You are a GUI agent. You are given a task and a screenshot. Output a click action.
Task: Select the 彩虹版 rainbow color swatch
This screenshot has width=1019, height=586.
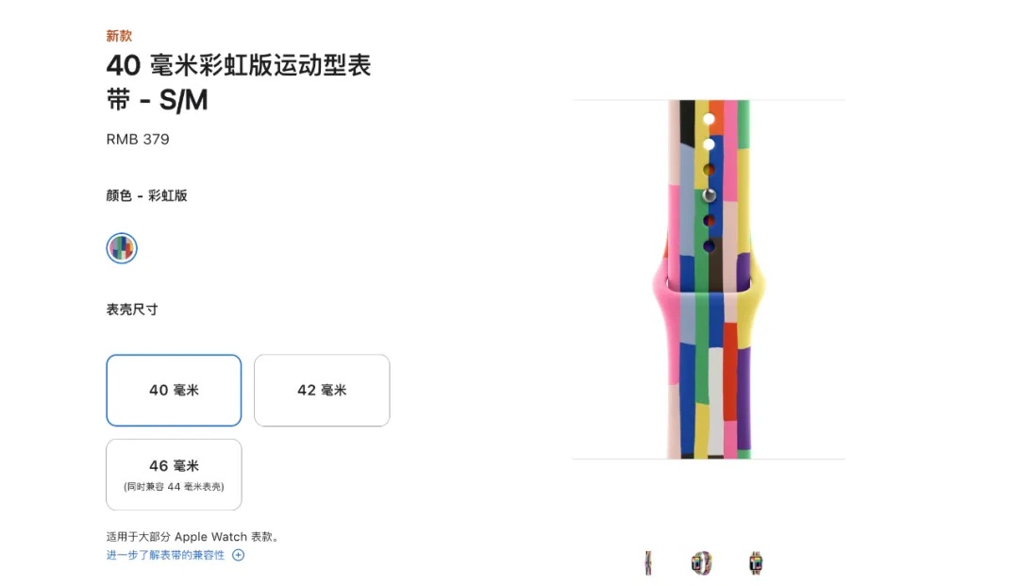122,248
